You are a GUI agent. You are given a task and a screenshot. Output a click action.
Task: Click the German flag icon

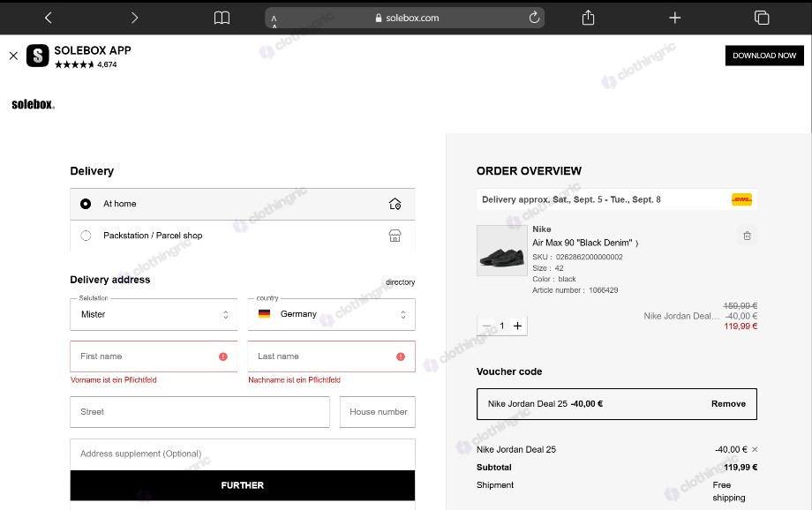tap(264, 314)
